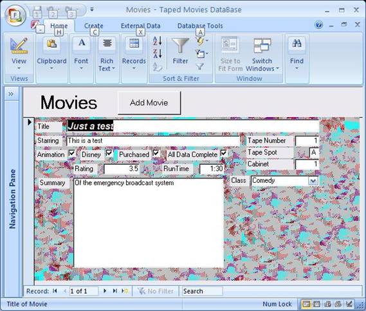
Task: Open the Records group icon
Action: coord(134,43)
